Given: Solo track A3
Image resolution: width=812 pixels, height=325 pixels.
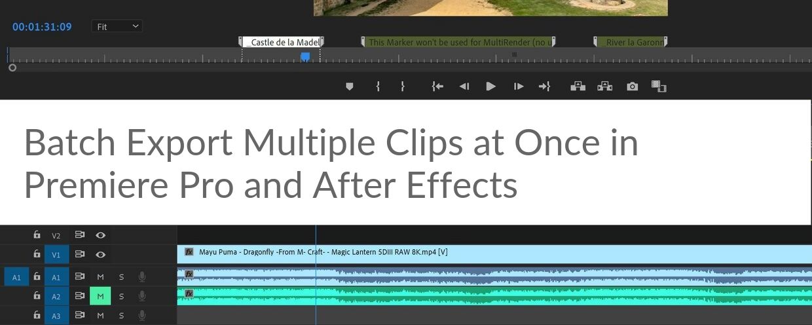Looking at the screenshot, I should tap(121, 316).
